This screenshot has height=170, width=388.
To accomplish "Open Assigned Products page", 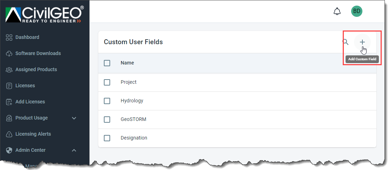I will click(x=36, y=69).
